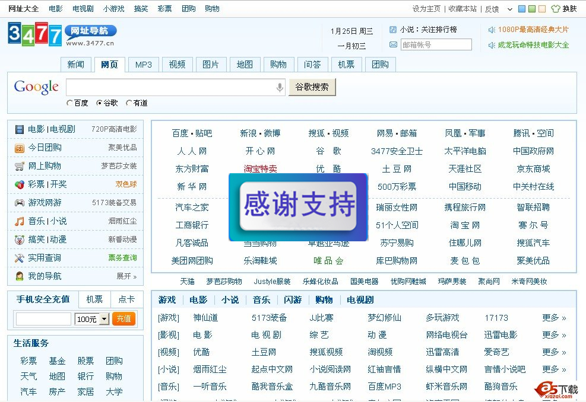Image resolution: width=586 pixels, height=402 pixels.
Task: Open the 唯品会 link
Action: 328,261
